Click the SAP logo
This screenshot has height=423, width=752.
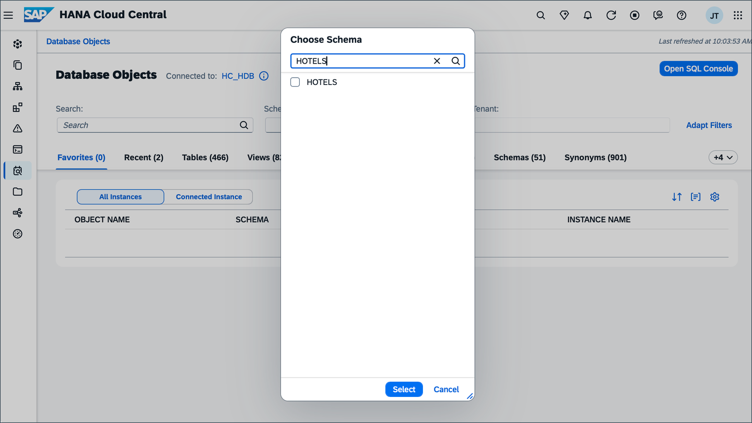pyautogui.click(x=39, y=15)
